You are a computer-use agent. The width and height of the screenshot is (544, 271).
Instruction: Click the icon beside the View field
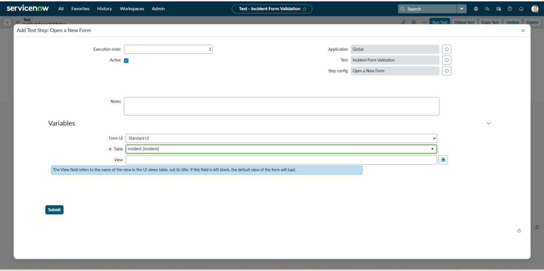pos(443,160)
